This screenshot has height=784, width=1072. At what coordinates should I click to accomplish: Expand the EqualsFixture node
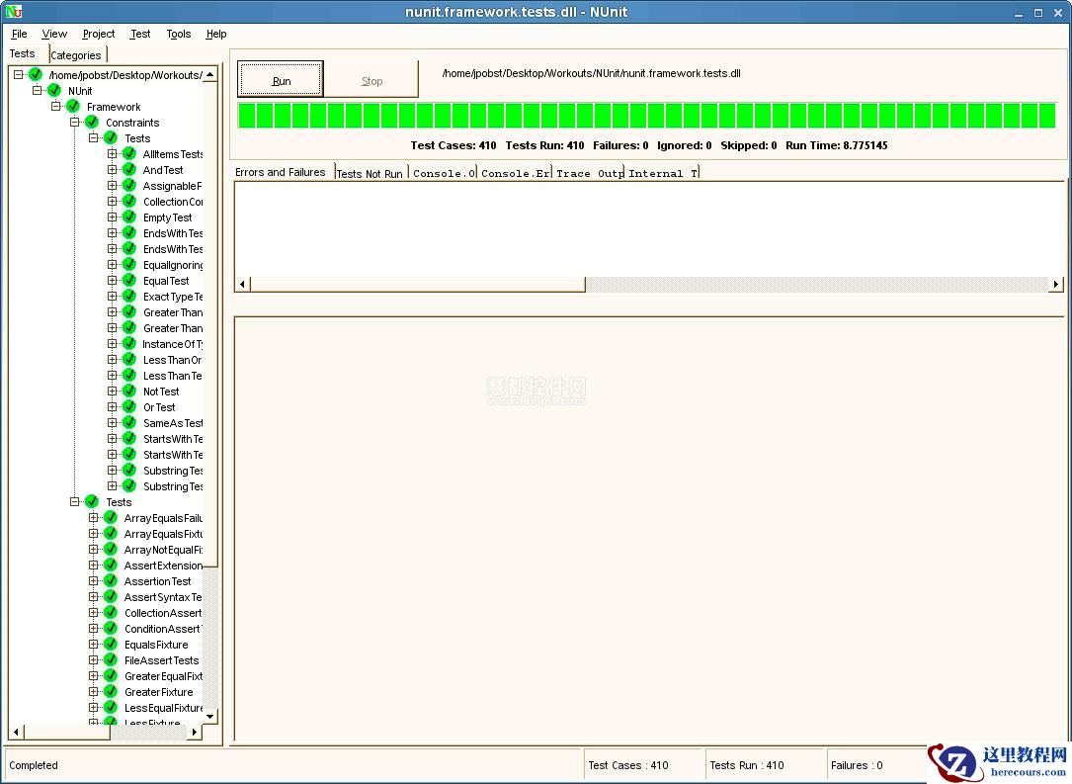[95, 645]
